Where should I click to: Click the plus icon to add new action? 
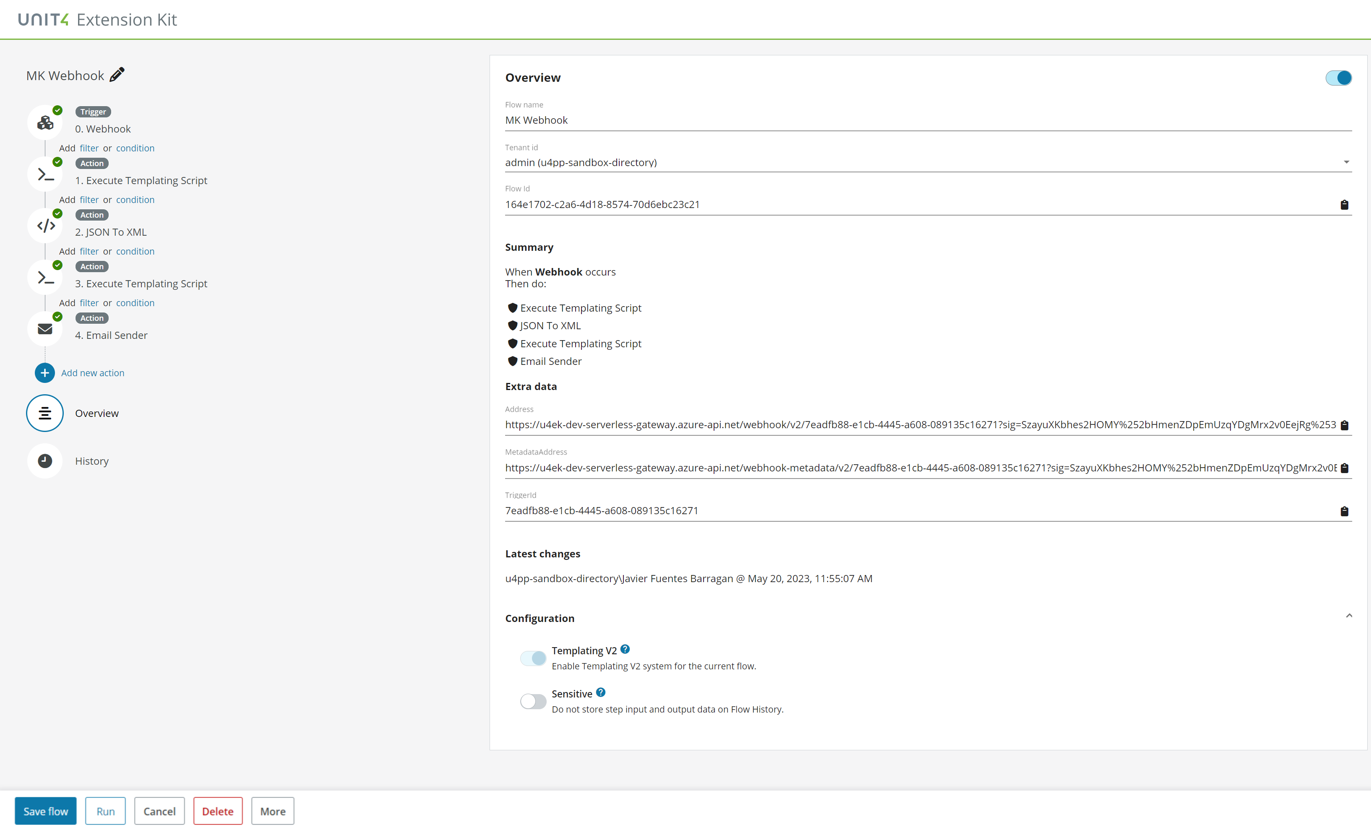44,373
